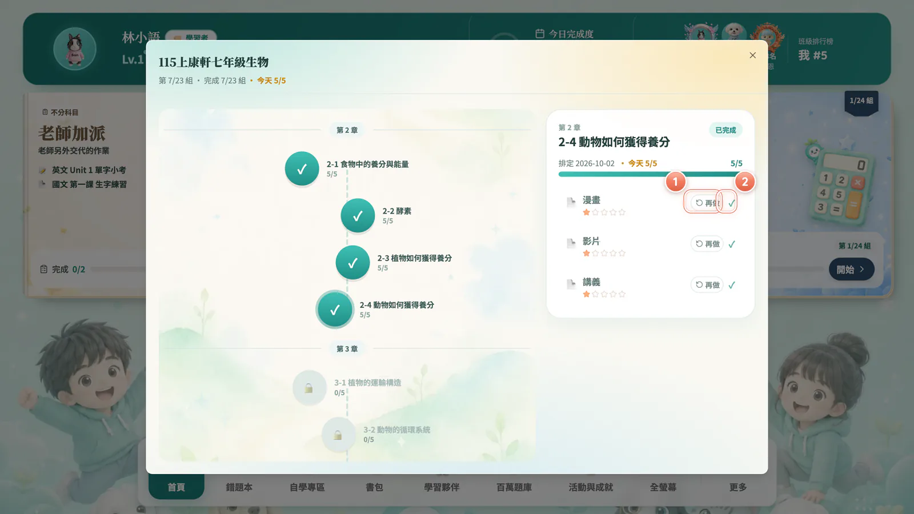The width and height of the screenshot is (914, 514).
Task: Close the 115上康軒七年級生物 dialog
Action: [752, 55]
